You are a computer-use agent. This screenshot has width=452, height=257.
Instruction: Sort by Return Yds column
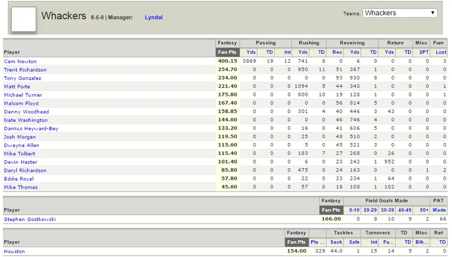pyautogui.click(x=389, y=52)
